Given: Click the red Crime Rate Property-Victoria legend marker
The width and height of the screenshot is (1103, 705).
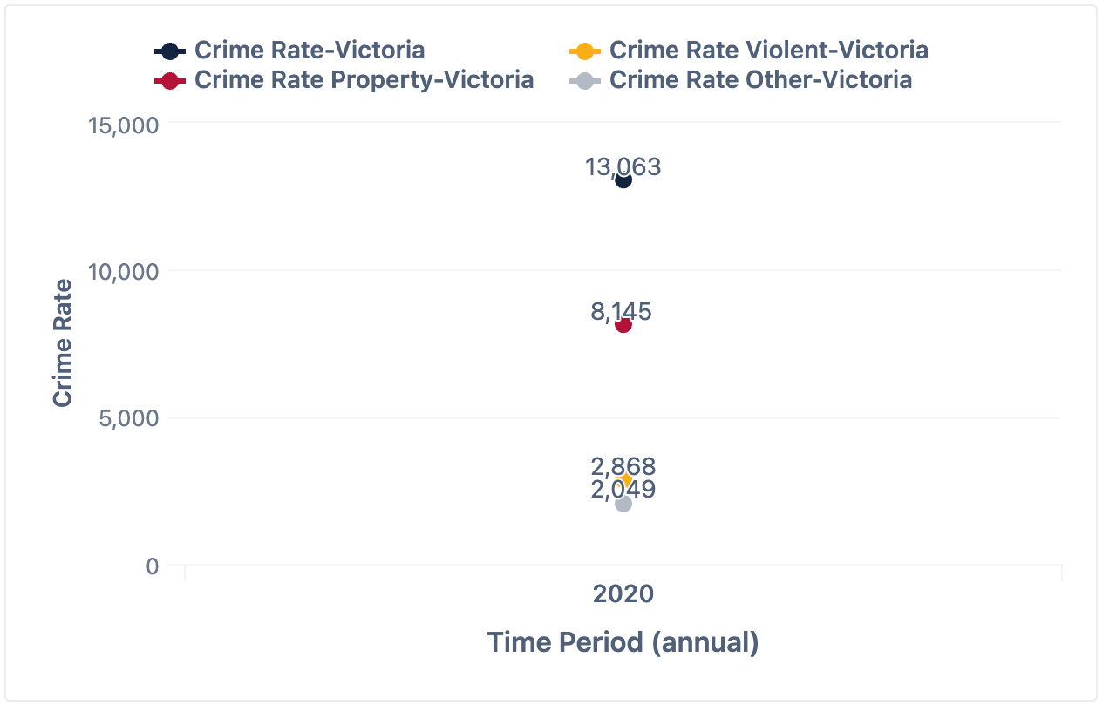Looking at the screenshot, I should pos(170,80).
